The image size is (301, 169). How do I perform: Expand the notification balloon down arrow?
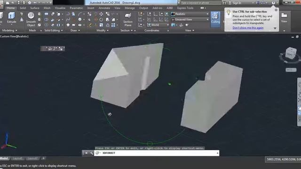click(x=275, y=28)
